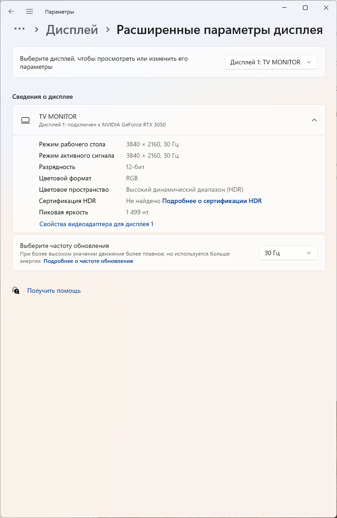Viewport: 337px width, 518px height.
Task: Click the back arrow in title bar
Action: [x=11, y=11]
